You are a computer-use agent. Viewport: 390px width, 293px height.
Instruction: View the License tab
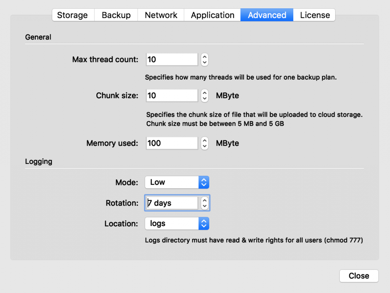tap(315, 15)
